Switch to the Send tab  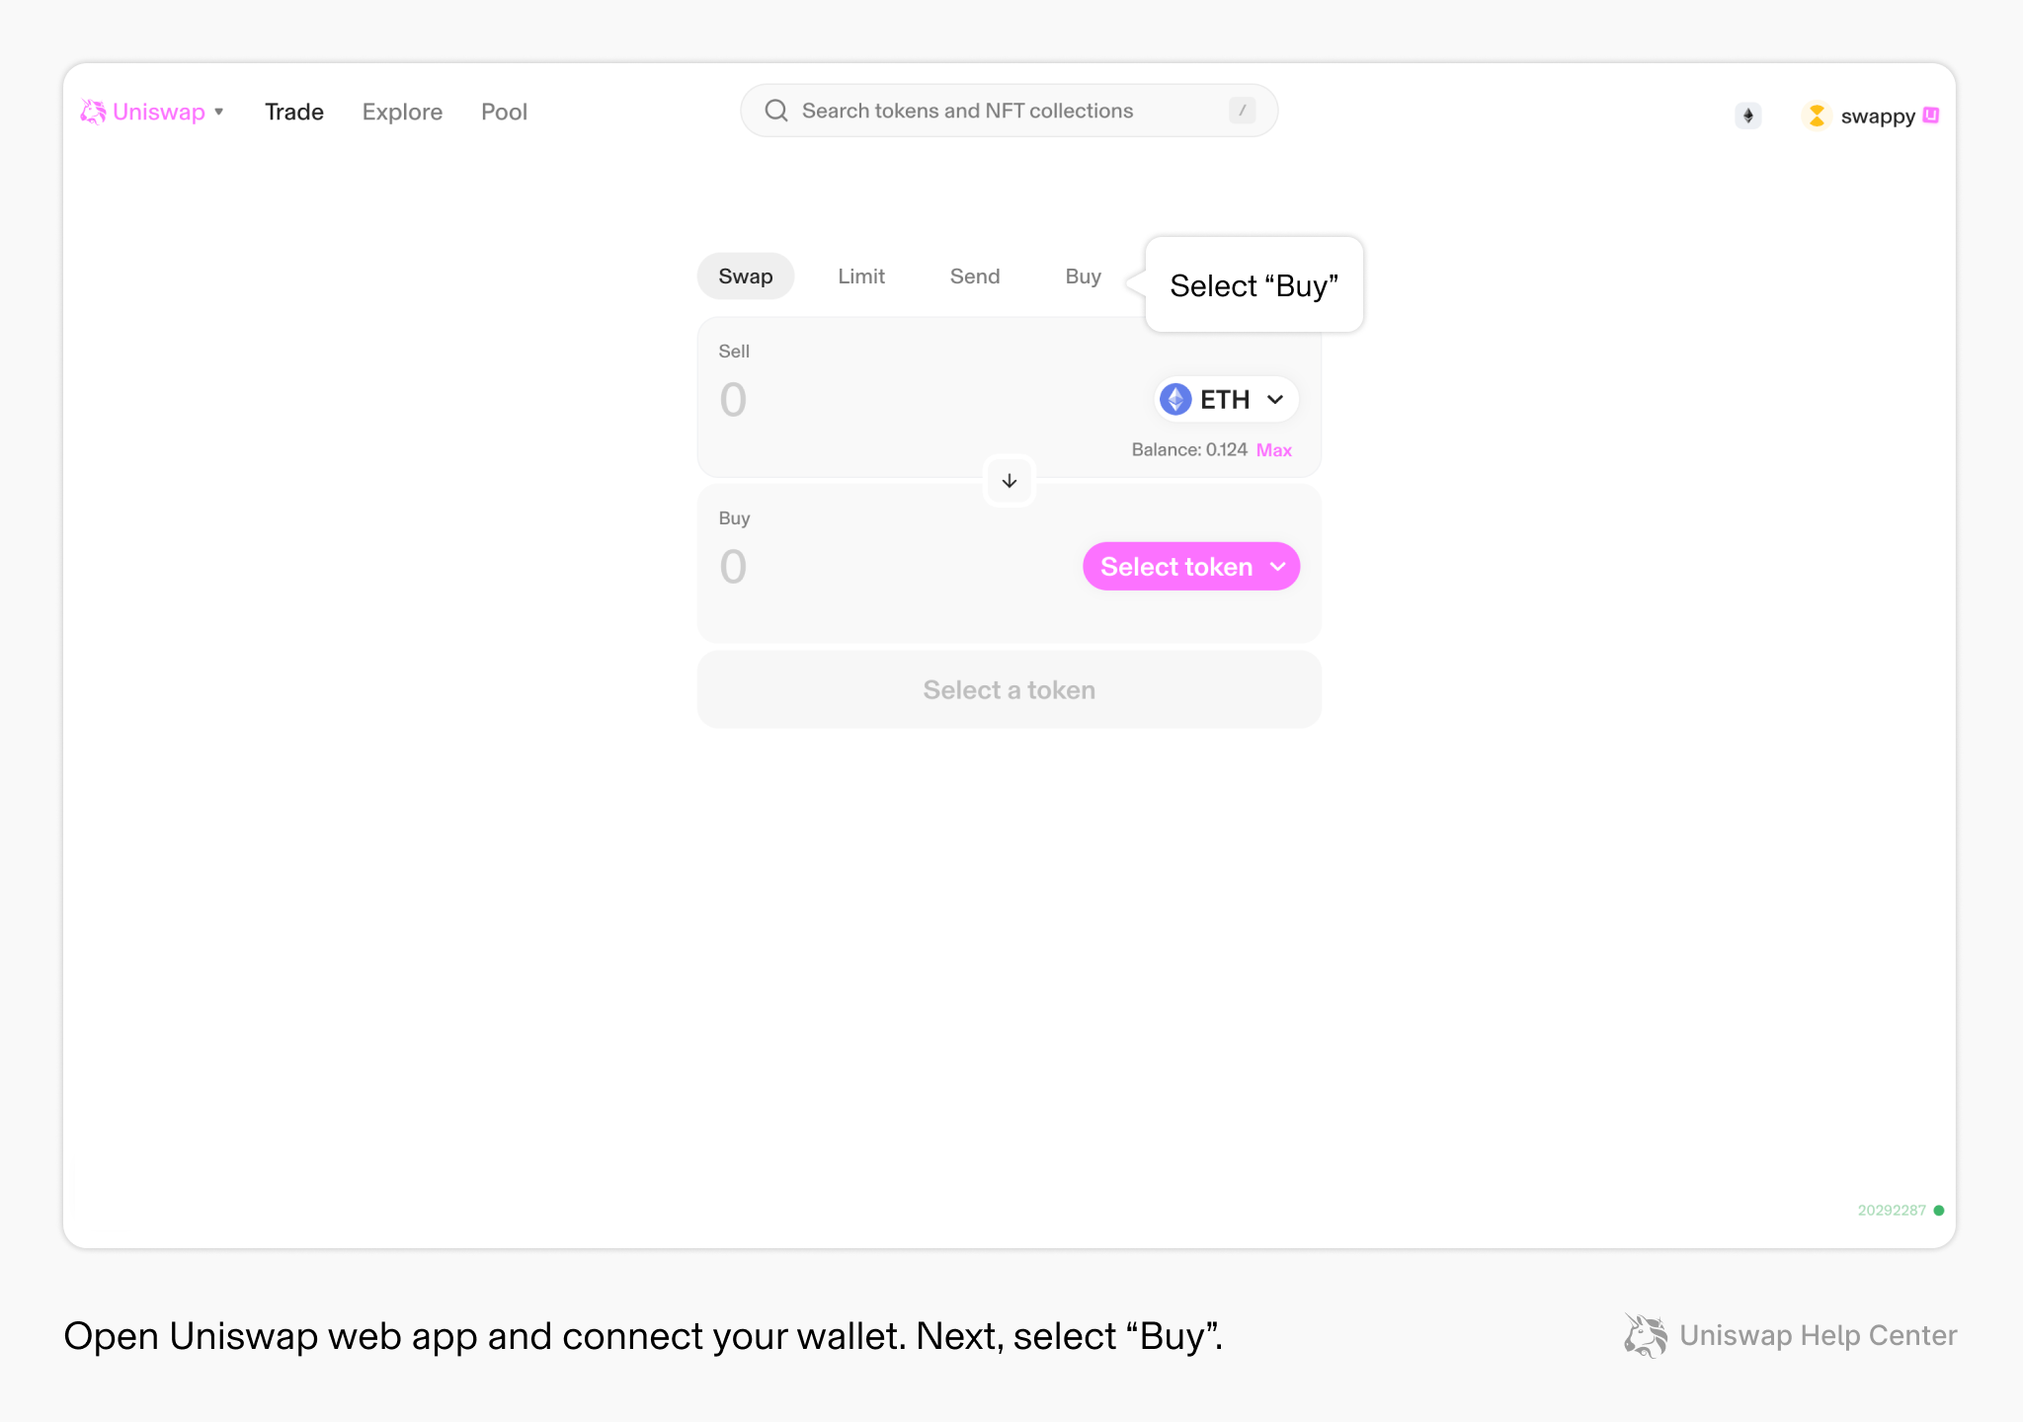[x=975, y=276]
